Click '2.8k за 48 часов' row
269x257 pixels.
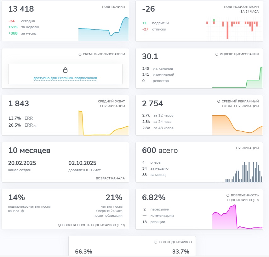[158, 128]
